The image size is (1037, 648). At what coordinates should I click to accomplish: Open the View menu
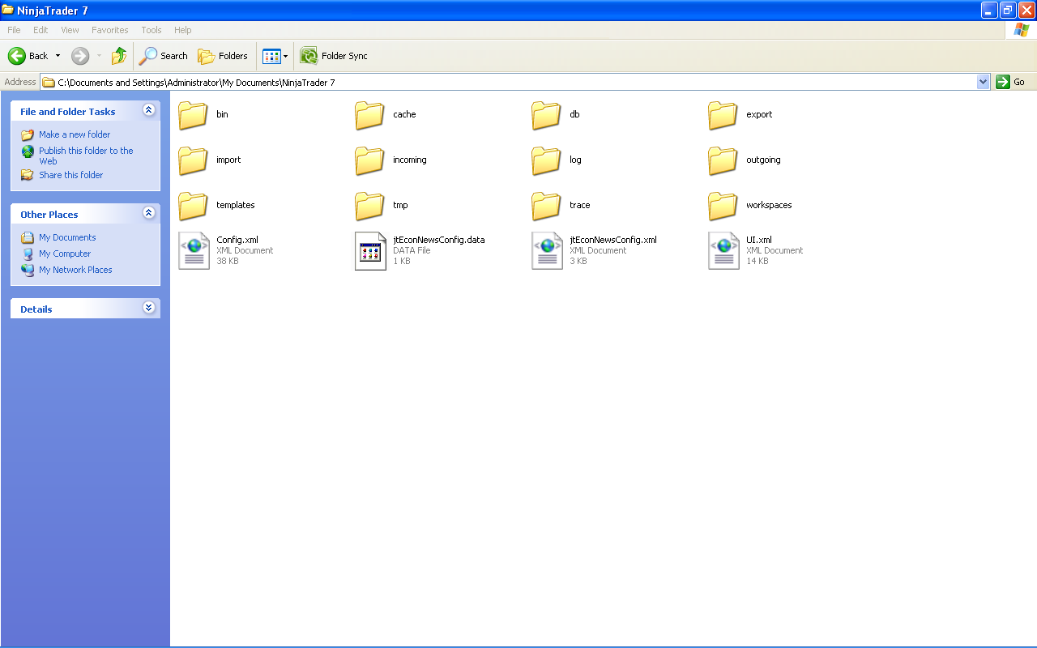(70, 30)
